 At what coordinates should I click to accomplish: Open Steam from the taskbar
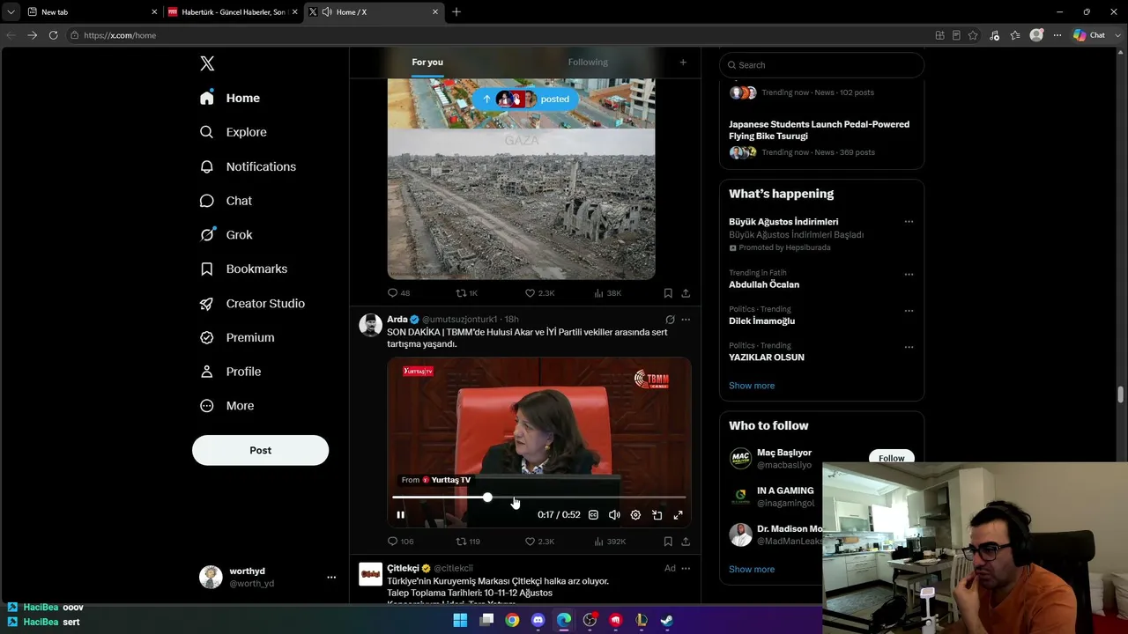[x=667, y=620]
